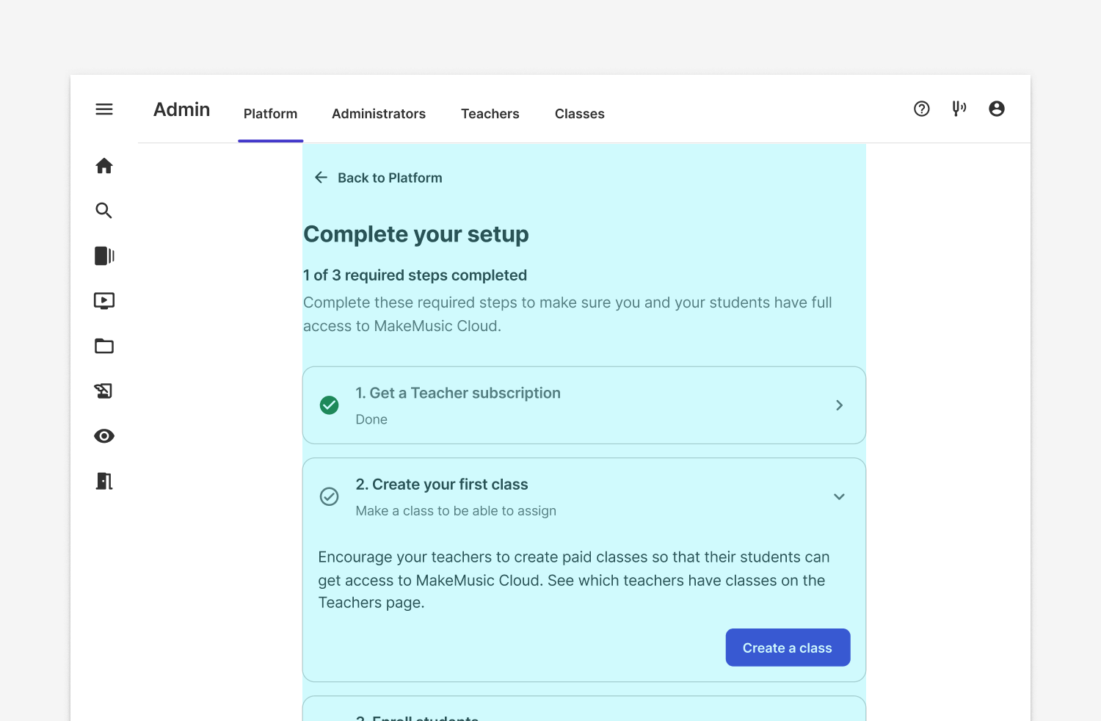The height and width of the screenshot is (721, 1101).
Task: Click the Create a class button
Action: (x=788, y=648)
